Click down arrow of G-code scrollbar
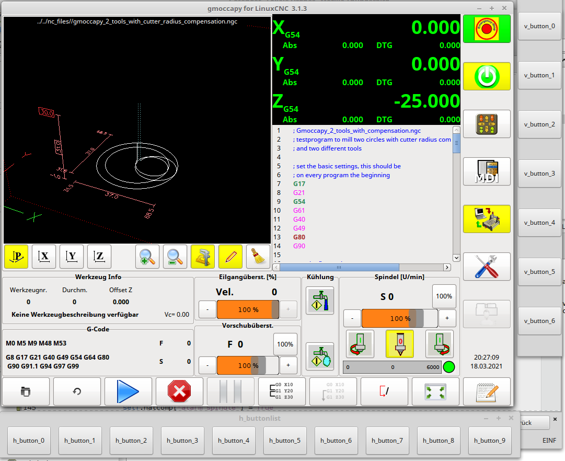The height and width of the screenshot is (461, 565). (456, 258)
